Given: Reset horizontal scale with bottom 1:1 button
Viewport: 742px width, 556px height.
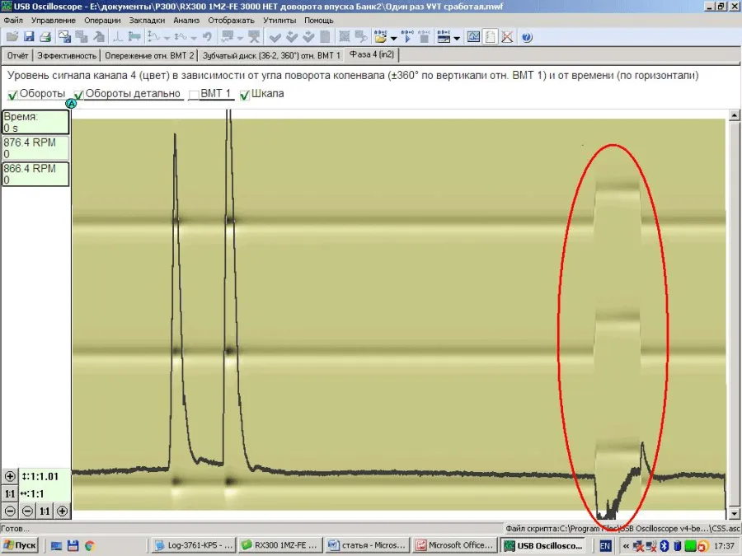Looking at the screenshot, I should point(45,511).
